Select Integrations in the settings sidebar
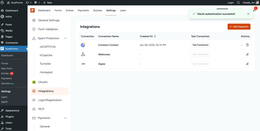260x131 pixels. coord(50,91)
